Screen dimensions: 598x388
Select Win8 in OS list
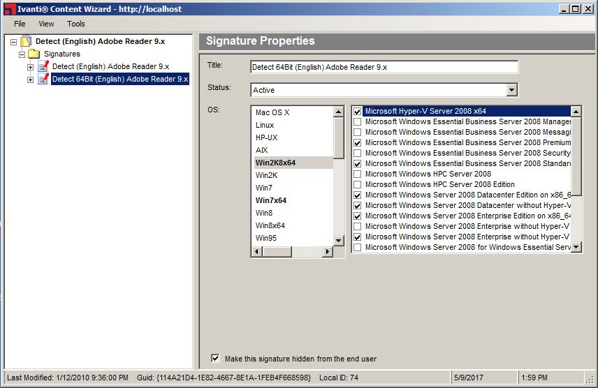[x=264, y=213]
